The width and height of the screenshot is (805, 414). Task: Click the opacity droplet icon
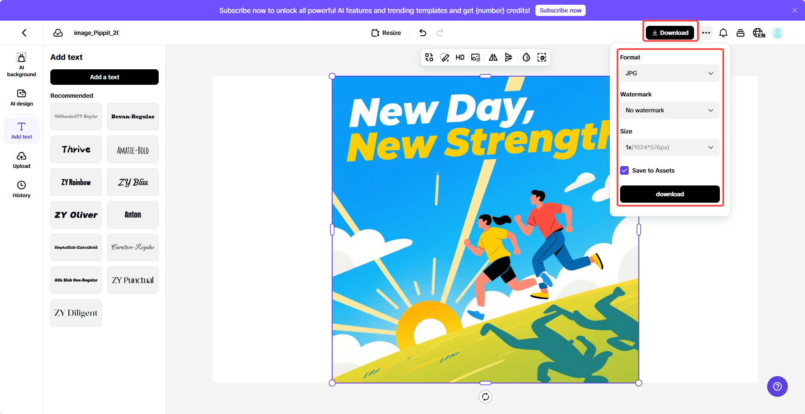click(x=526, y=57)
